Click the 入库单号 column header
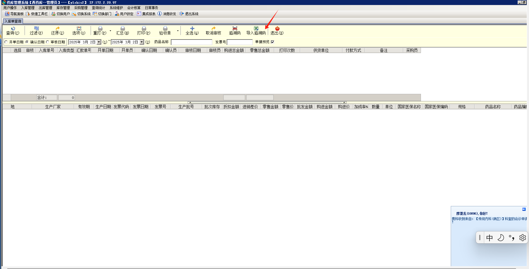 pos(47,50)
